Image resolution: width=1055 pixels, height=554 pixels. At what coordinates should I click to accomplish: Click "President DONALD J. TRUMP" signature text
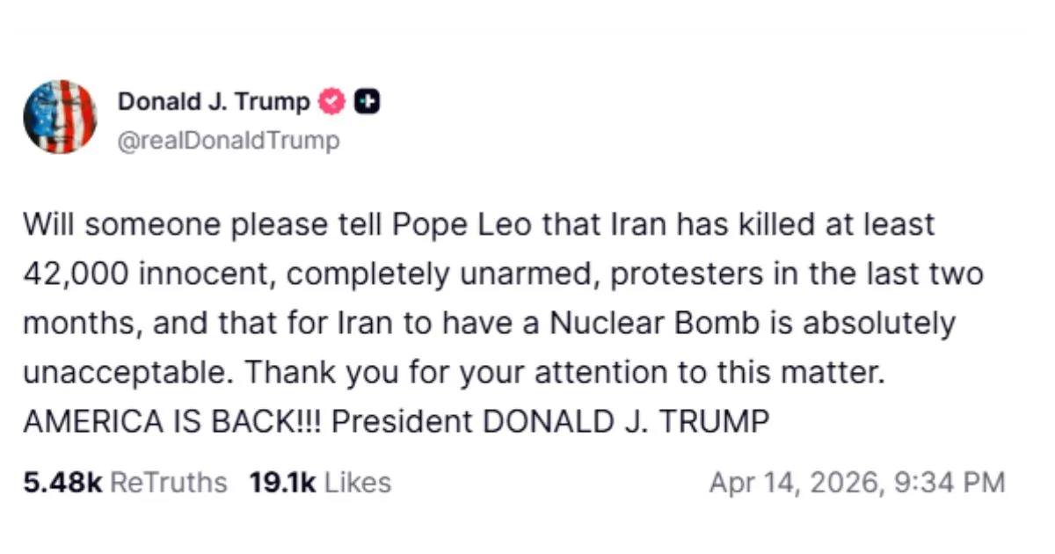[x=551, y=422]
